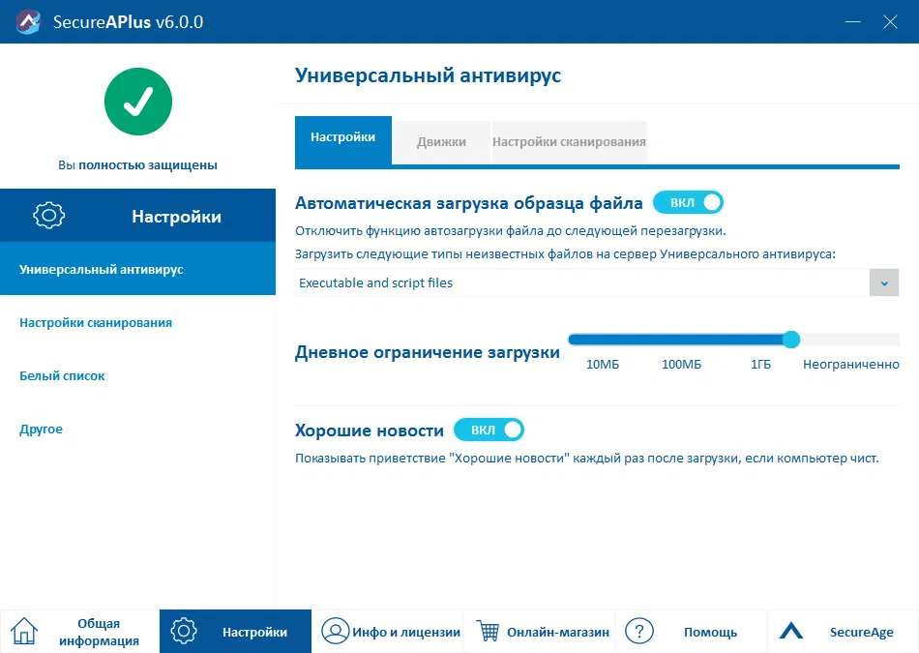
Task: Click the SecureAge chevron logo icon
Action: tap(791, 631)
